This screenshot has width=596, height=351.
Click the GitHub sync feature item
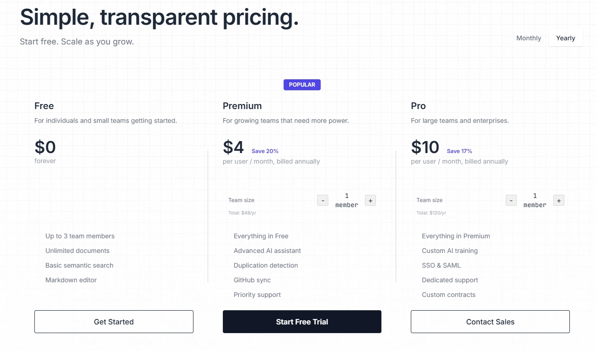[252, 280]
